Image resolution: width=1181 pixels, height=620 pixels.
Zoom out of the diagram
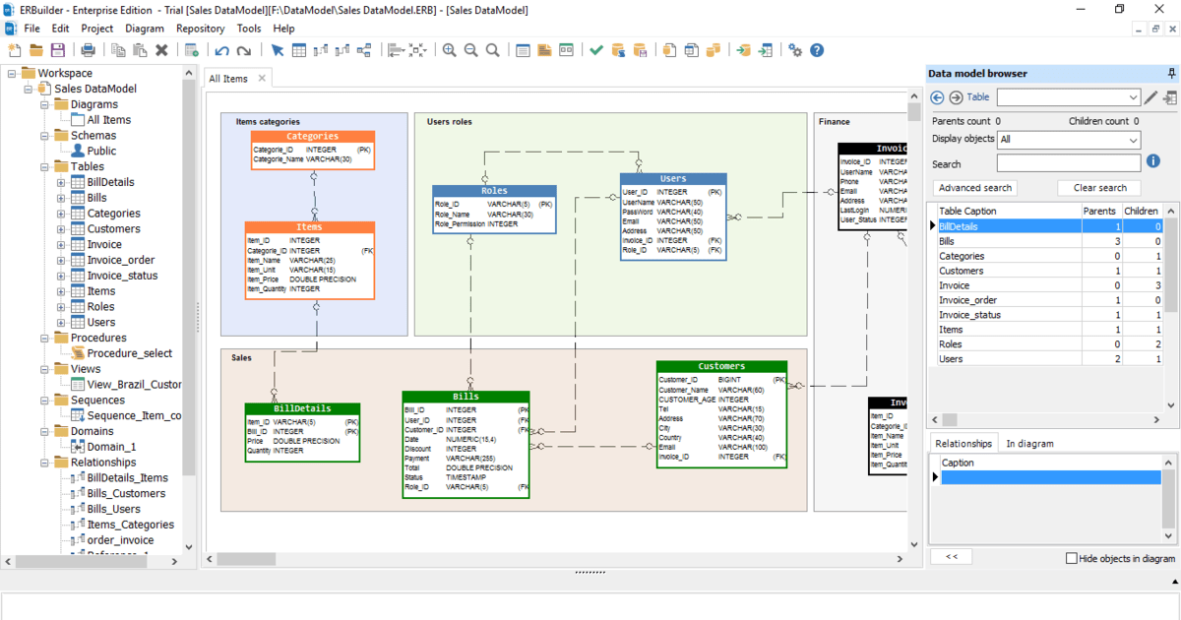point(470,50)
